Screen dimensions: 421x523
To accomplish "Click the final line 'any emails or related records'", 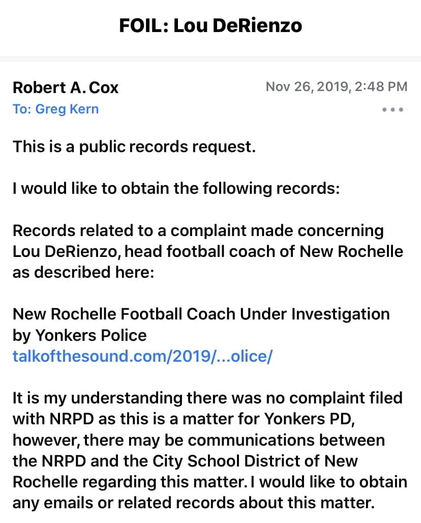I will (194, 503).
